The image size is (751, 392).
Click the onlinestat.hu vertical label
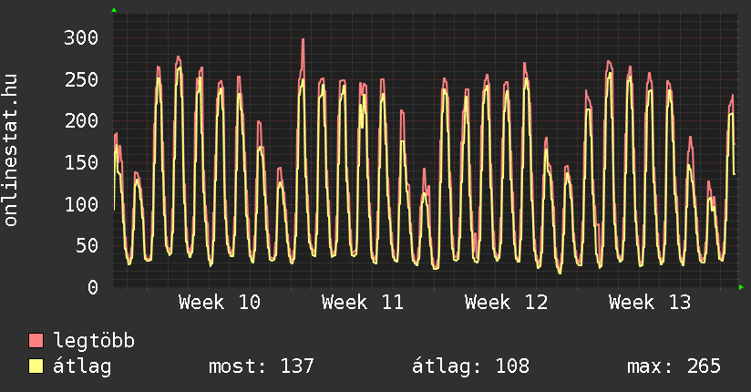point(11,150)
